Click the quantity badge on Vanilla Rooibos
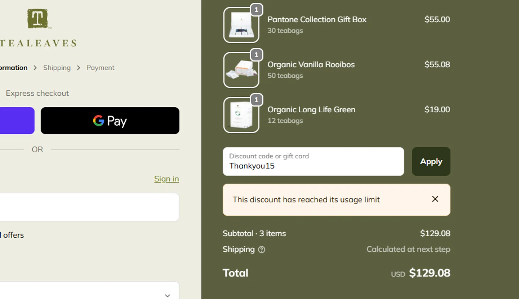This screenshot has width=519, height=299. point(256,55)
